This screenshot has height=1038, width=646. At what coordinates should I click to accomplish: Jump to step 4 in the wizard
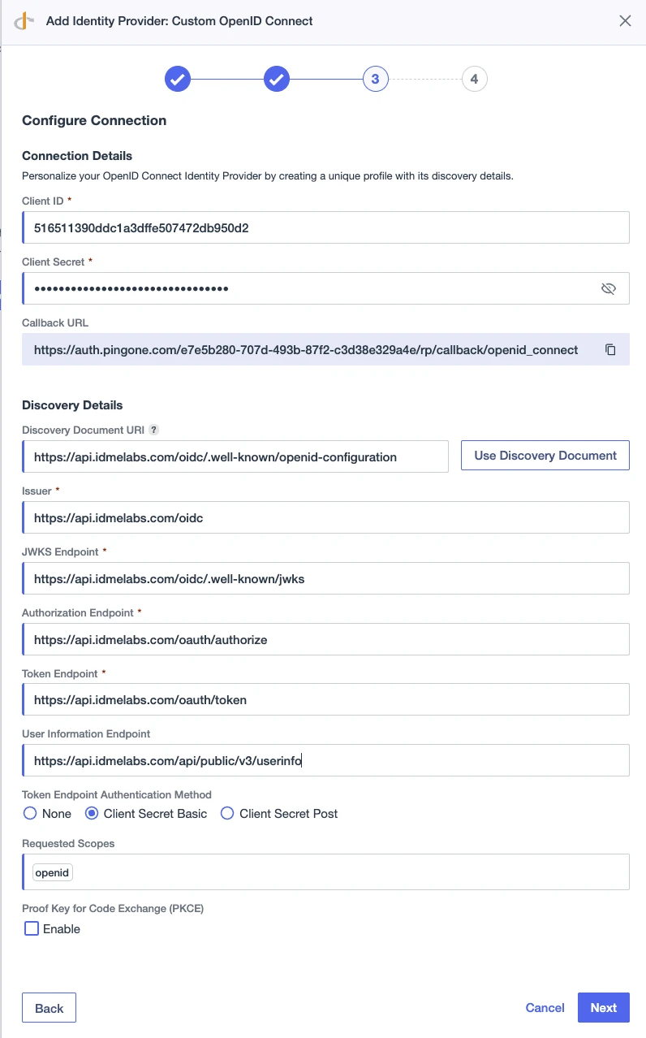pyautogui.click(x=475, y=79)
